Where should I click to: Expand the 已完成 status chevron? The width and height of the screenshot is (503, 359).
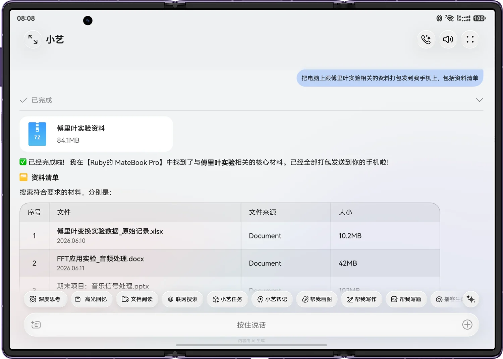[480, 100]
